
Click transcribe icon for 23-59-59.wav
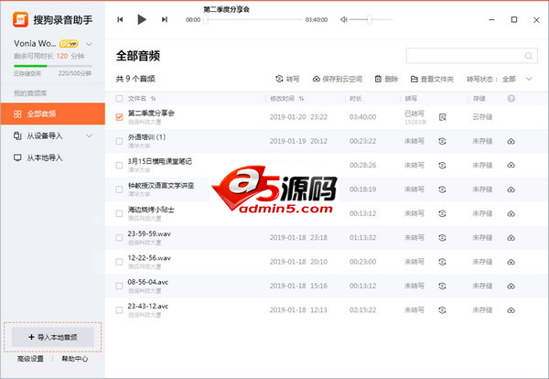pos(443,238)
